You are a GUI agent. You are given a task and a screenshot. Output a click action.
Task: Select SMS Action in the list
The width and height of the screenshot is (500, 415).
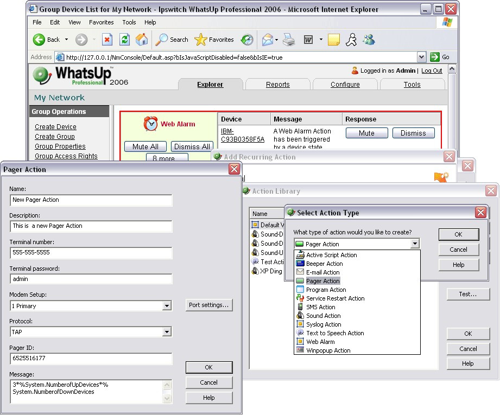320,307
